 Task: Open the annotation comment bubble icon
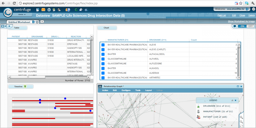(235, 26)
